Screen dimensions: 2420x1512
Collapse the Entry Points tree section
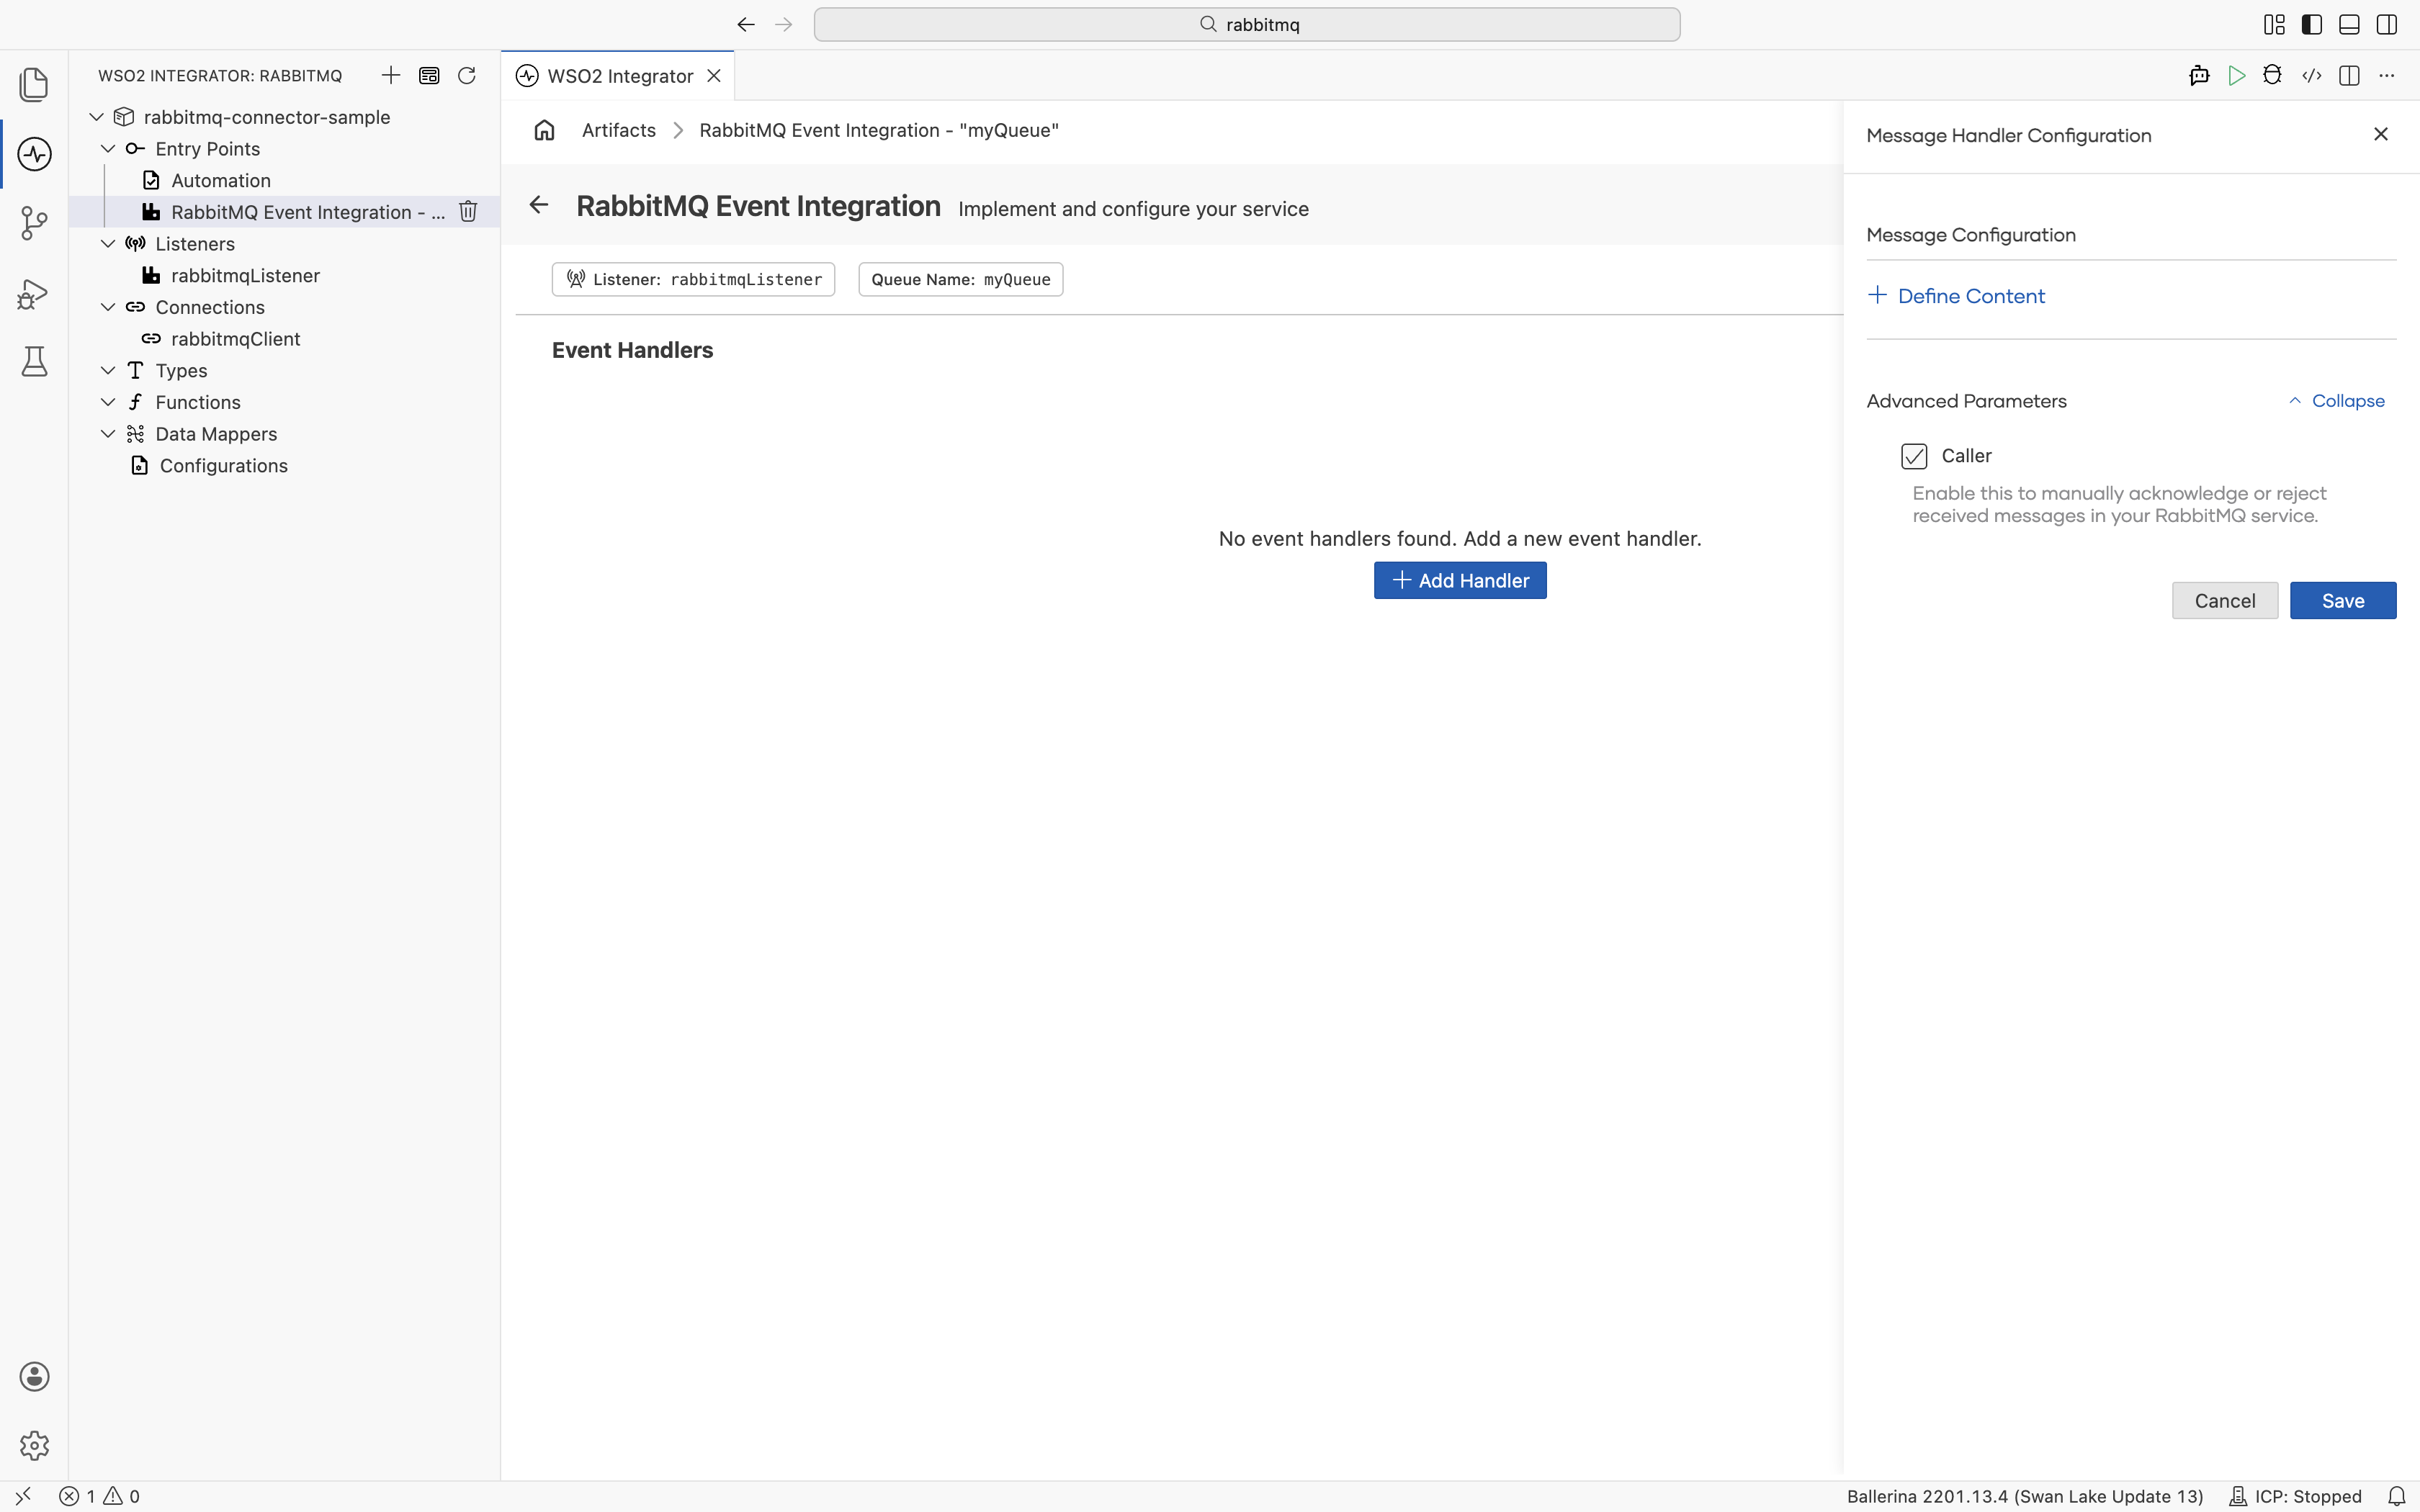(x=108, y=149)
